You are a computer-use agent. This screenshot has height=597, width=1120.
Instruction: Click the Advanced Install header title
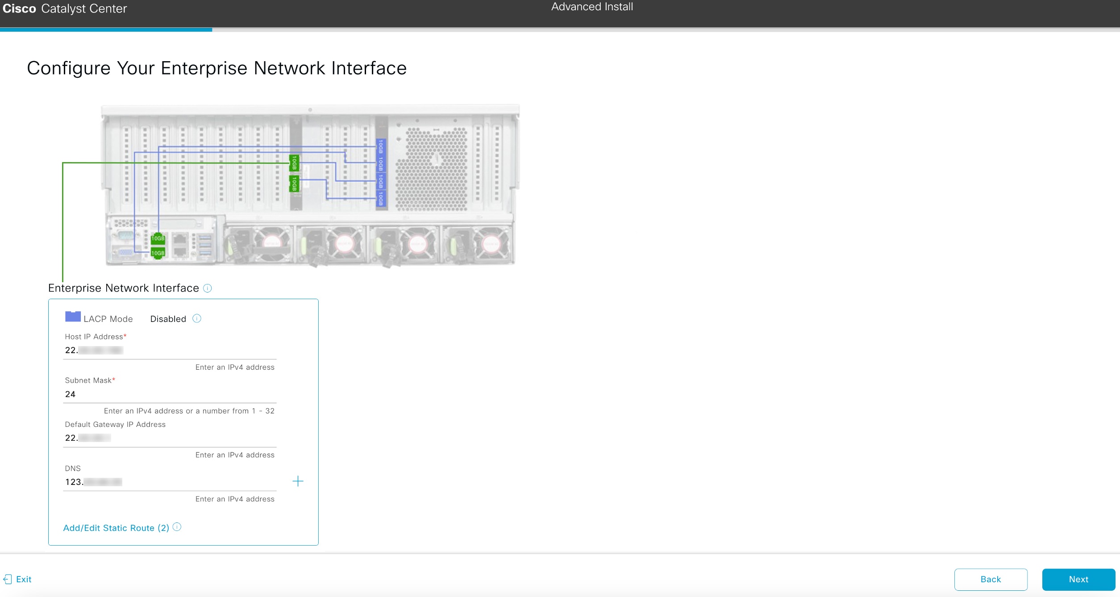pyautogui.click(x=592, y=6)
